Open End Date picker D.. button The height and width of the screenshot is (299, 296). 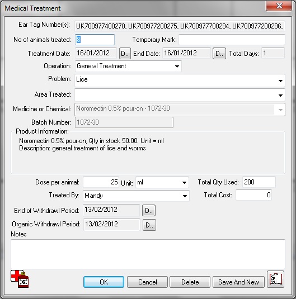tap(219, 54)
